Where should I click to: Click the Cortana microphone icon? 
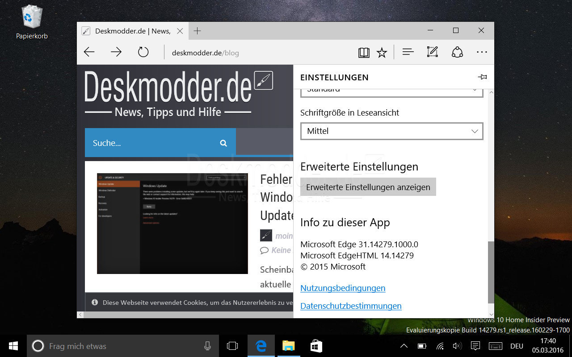coord(207,346)
